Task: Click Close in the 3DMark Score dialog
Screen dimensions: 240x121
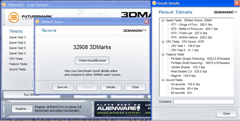Action: coord(135,87)
